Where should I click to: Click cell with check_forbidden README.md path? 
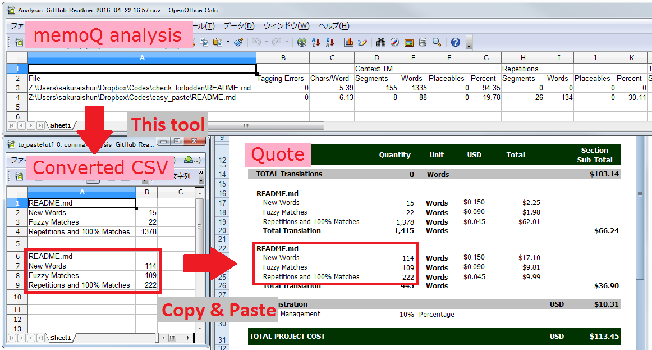tap(142, 88)
